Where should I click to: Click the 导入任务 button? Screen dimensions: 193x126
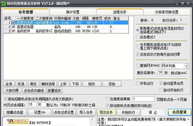click(86, 112)
